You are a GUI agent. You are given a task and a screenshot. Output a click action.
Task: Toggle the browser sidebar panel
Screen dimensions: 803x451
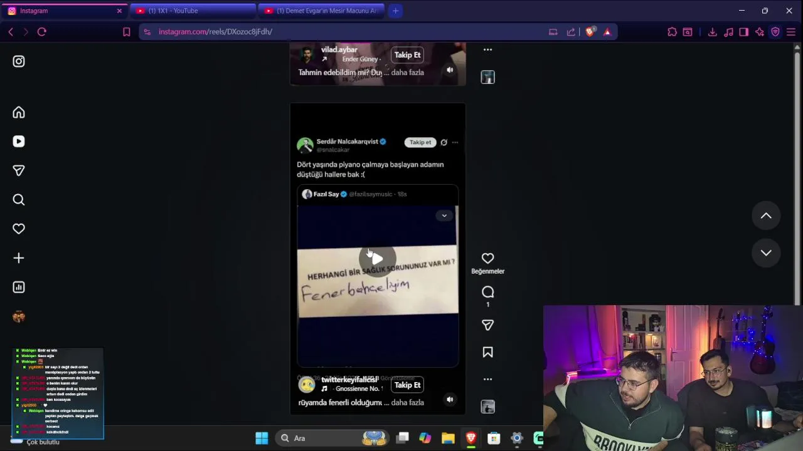pyautogui.click(x=743, y=31)
